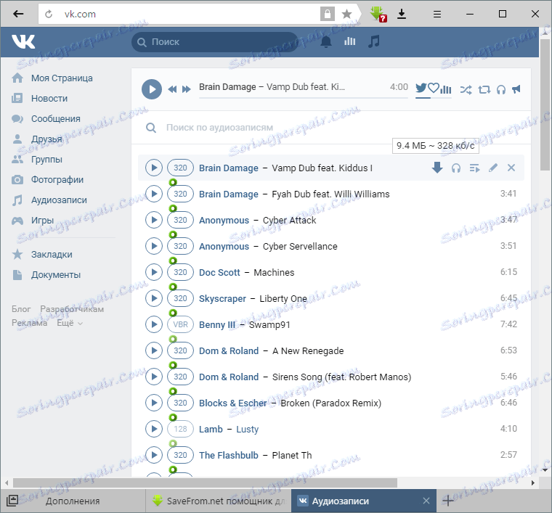
Task: Bookmark page with star icon in address bar
Action: (346, 14)
